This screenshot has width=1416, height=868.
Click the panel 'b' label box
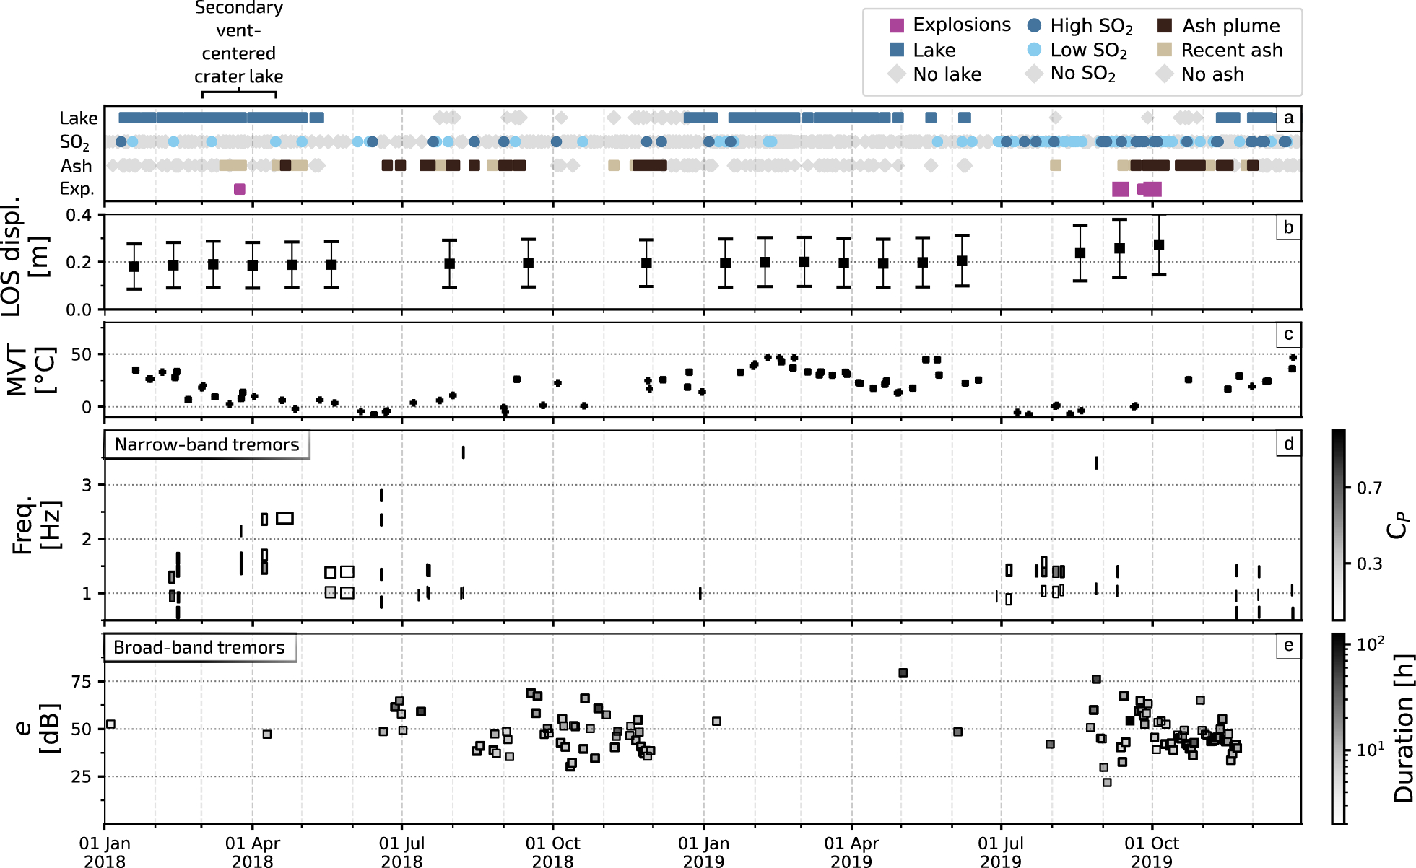[x=1289, y=227]
